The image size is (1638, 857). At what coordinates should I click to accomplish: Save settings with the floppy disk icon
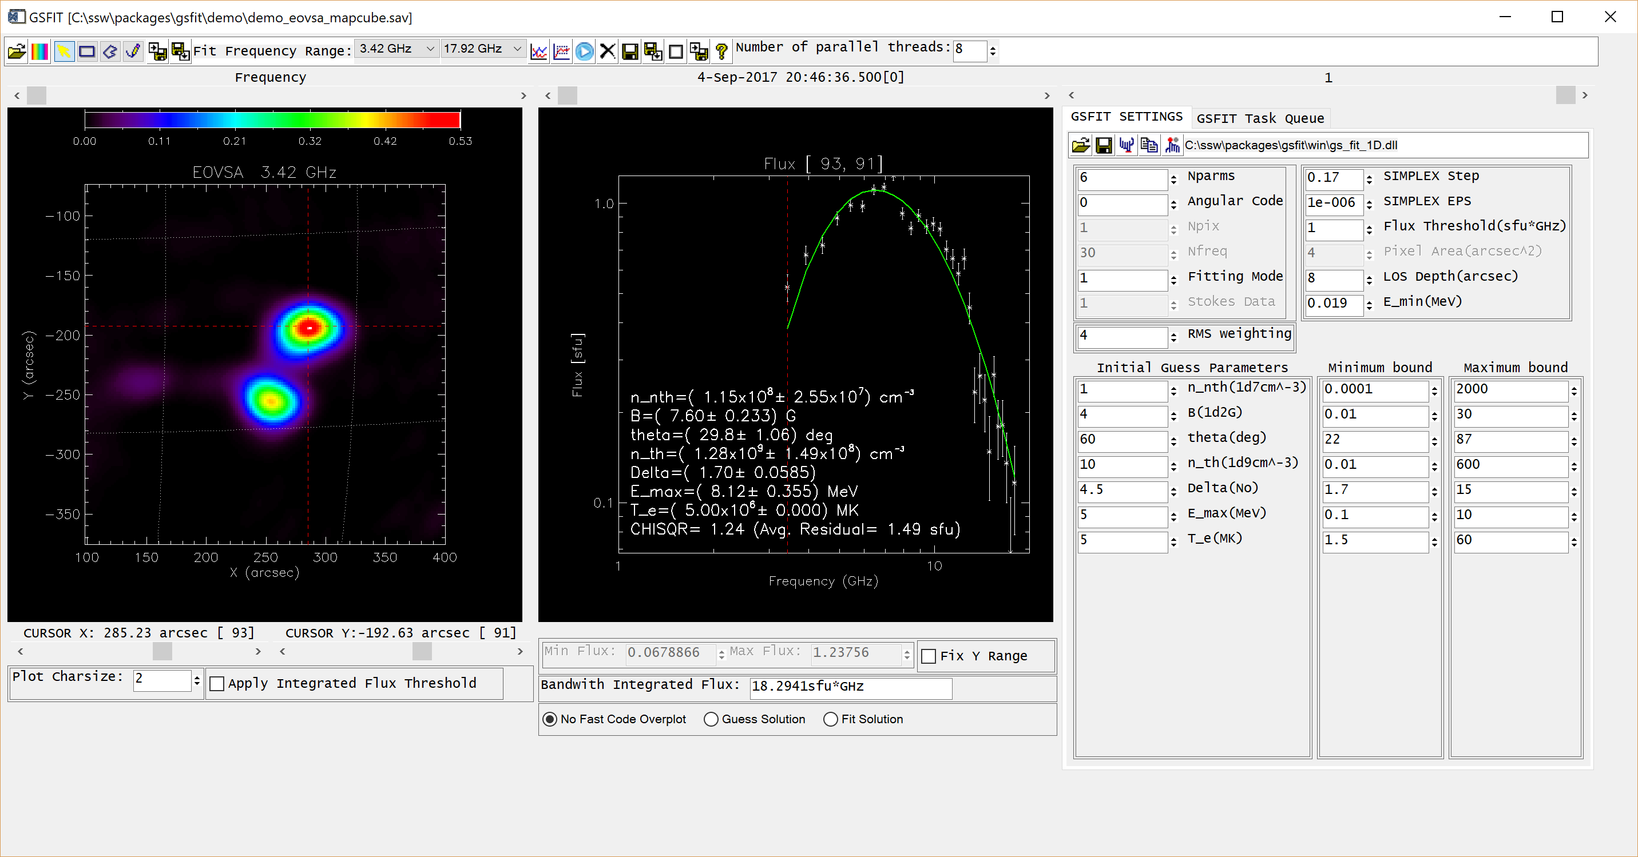1103,145
